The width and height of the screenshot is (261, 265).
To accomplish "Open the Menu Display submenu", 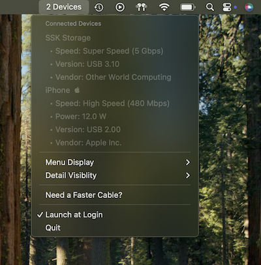I will (115, 162).
